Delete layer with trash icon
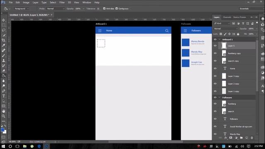 (252, 138)
